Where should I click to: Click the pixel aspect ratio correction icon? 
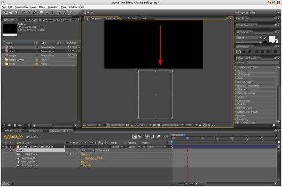pyautogui.click(x=200, y=125)
